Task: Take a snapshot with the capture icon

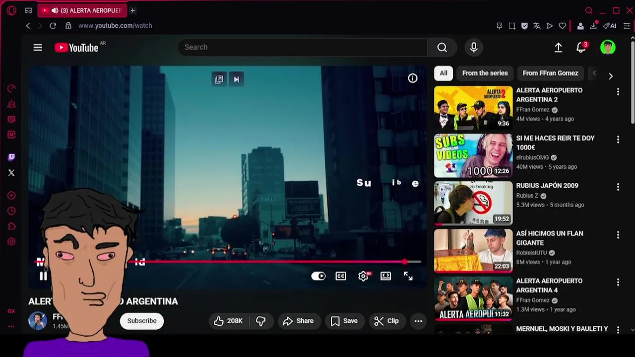Action: tap(511, 26)
